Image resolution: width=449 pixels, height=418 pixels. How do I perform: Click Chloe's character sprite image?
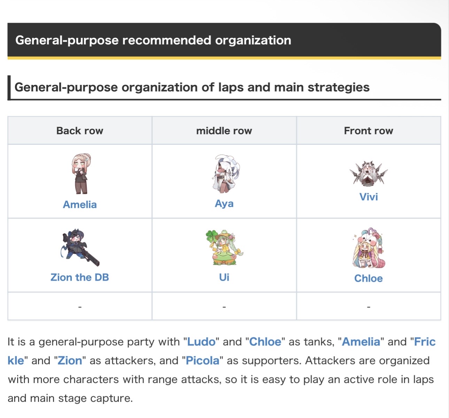(369, 249)
